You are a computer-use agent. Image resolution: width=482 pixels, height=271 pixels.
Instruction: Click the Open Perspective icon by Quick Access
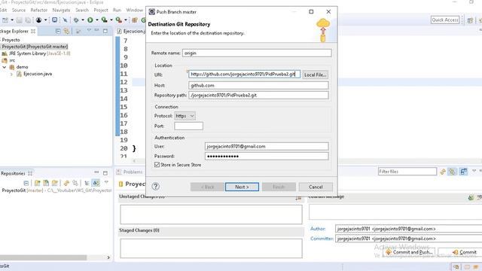click(470, 20)
